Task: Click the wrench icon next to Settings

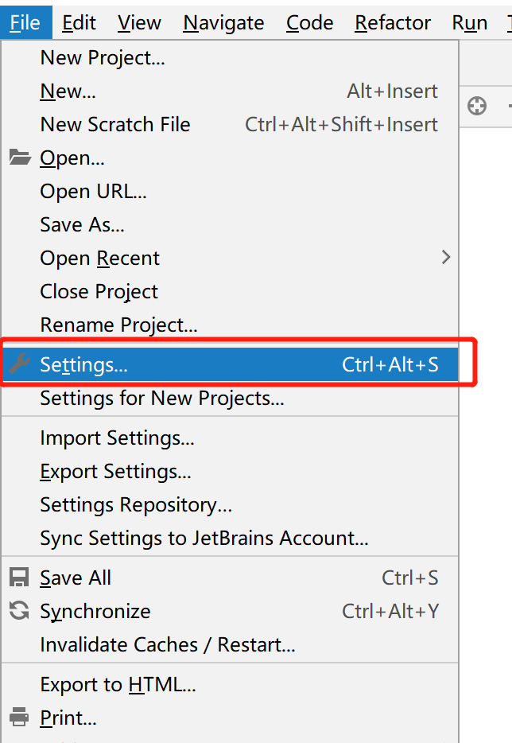Action: point(20,364)
